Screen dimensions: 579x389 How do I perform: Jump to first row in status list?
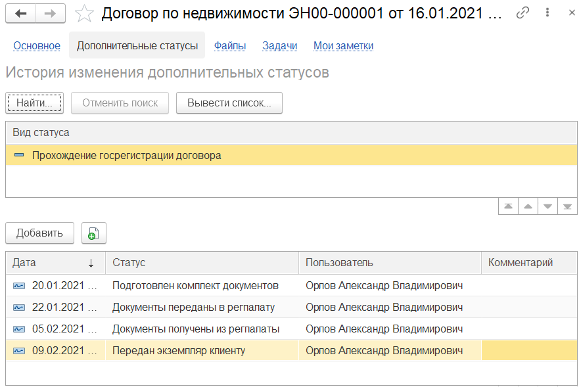pyautogui.click(x=508, y=206)
